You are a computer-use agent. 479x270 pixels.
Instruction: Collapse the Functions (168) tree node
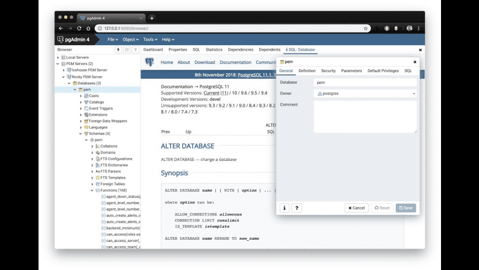(x=92, y=190)
